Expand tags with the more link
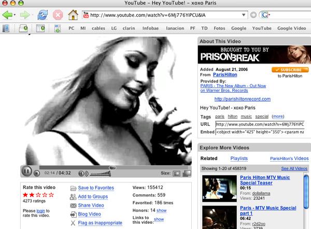 coord(278,117)
